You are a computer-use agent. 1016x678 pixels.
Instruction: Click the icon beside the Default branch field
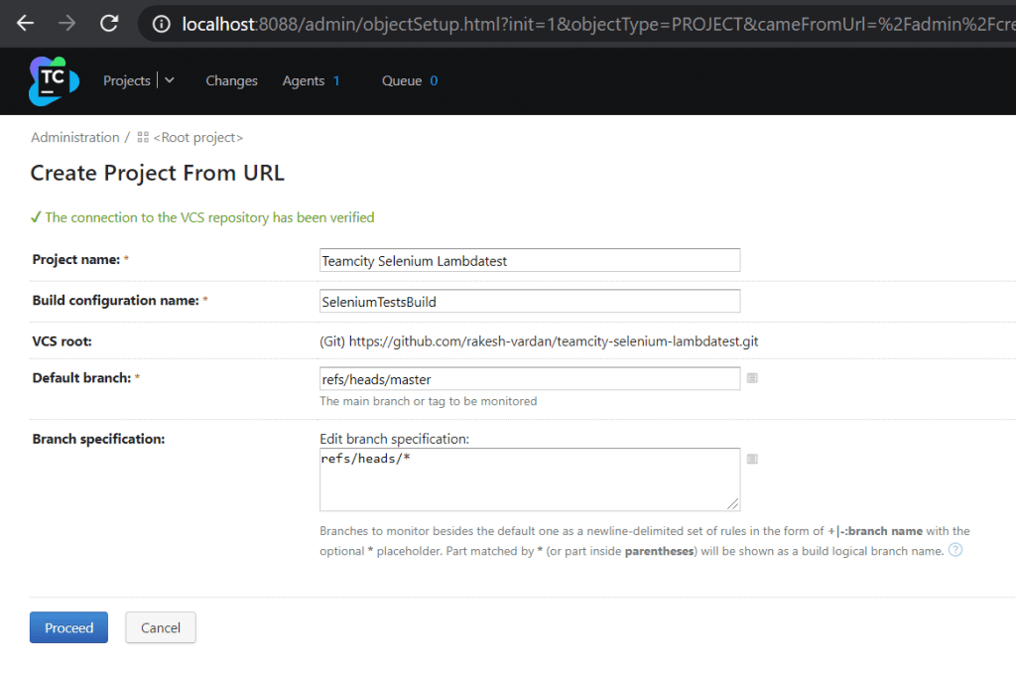pos(752,378)
